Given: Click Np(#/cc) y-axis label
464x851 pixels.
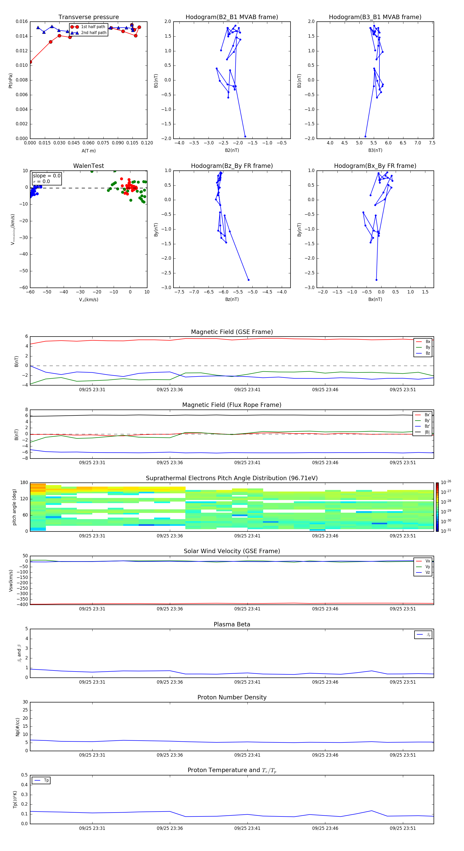Looking at the screenshot, I should tap(18, 727).
